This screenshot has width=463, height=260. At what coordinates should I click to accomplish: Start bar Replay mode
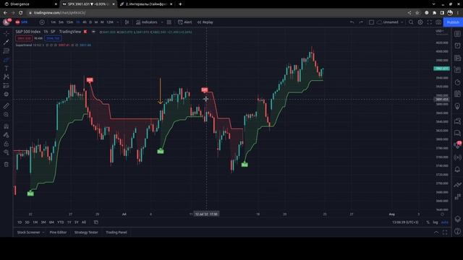tap(205, 22)
